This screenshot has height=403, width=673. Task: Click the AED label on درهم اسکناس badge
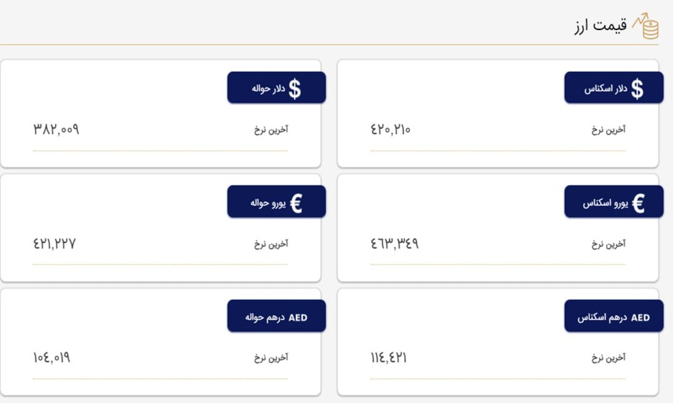click(640, 318)
